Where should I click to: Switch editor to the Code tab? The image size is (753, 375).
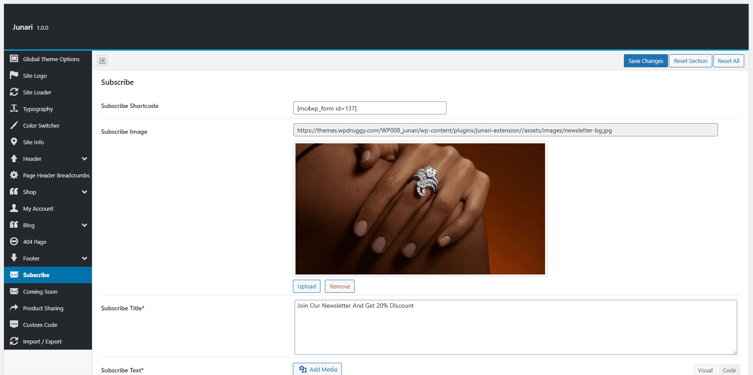pyautogui.click(x=729, y=370)
